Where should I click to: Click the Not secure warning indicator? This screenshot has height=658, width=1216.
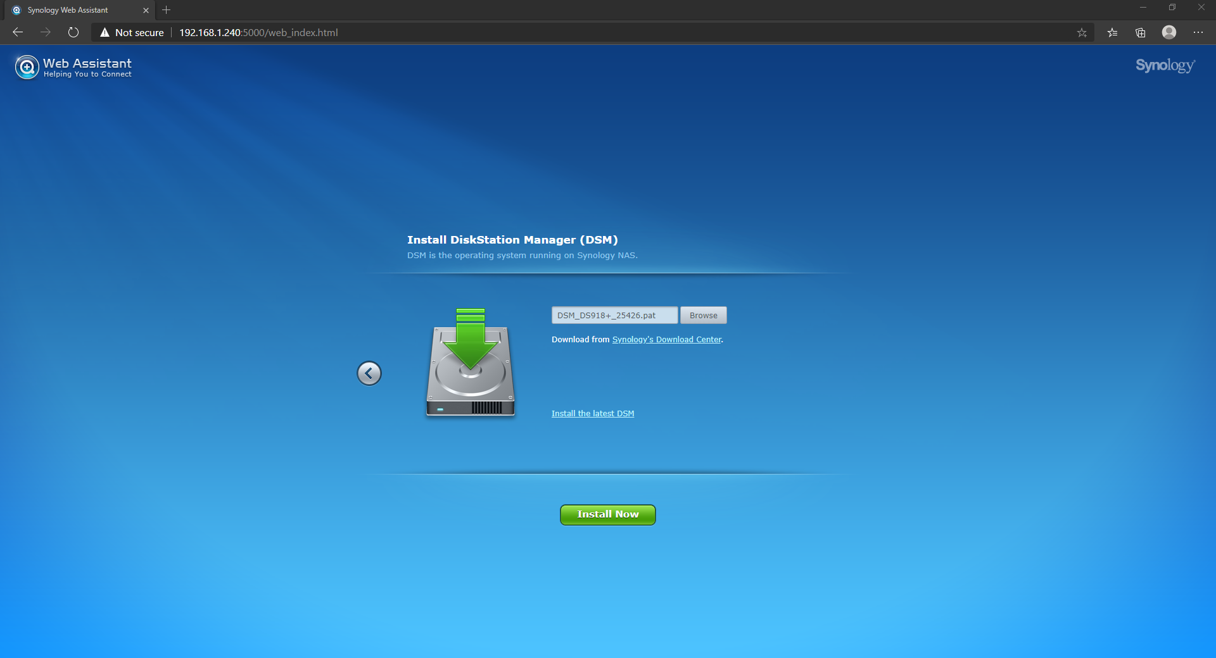[x=132, y=32]
